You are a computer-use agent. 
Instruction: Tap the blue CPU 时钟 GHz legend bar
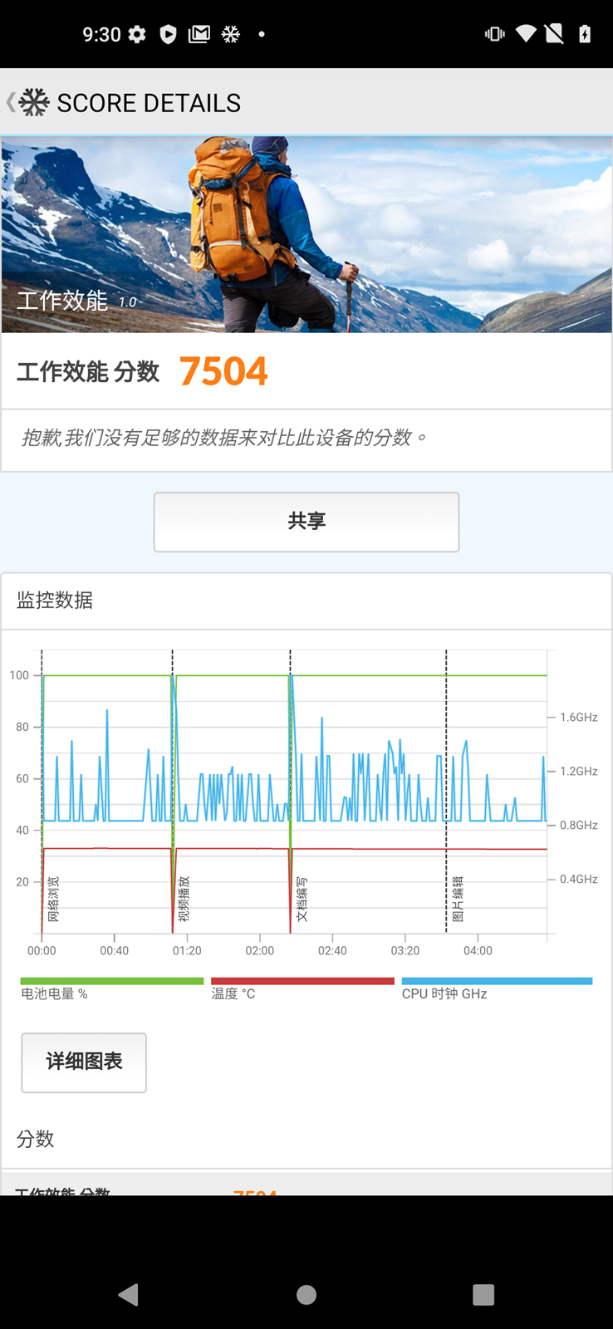point(497,981)
